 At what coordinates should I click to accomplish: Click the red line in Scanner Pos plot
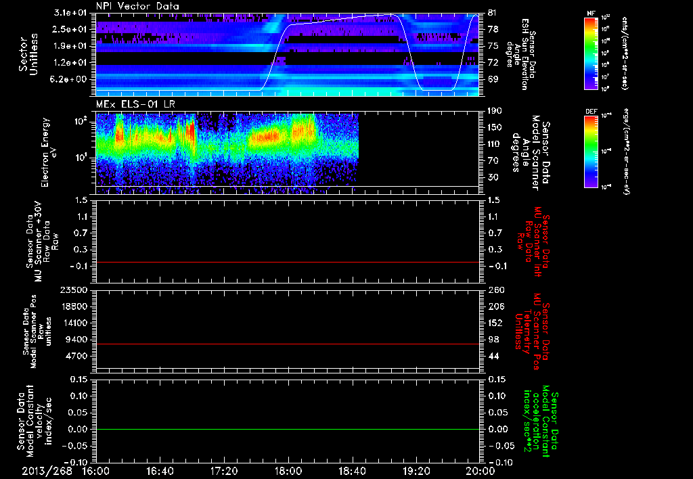pyautogui.click(x=288, y=344)
